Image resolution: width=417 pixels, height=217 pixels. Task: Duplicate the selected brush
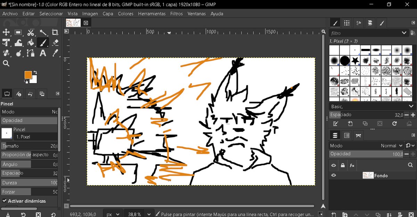[365, 123]
